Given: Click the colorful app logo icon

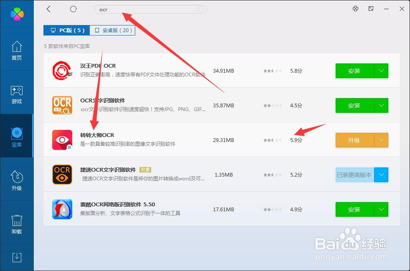Looking at the screenshot, I should point(17,14).
